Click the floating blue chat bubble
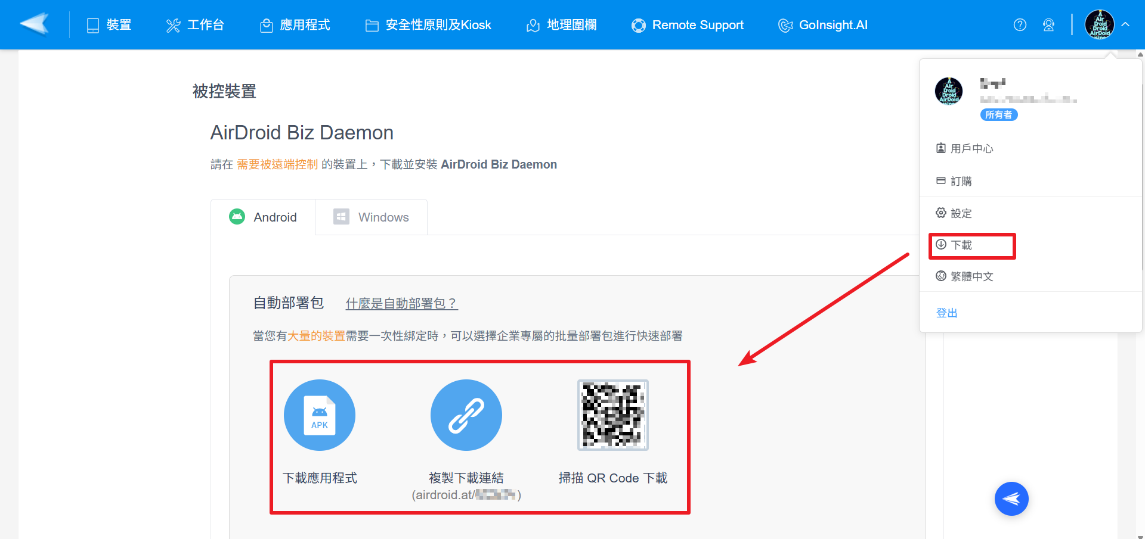Image resolution: width=1145 pixels, height=539 pixels. pyautogui.click(x=1011, y=499)
